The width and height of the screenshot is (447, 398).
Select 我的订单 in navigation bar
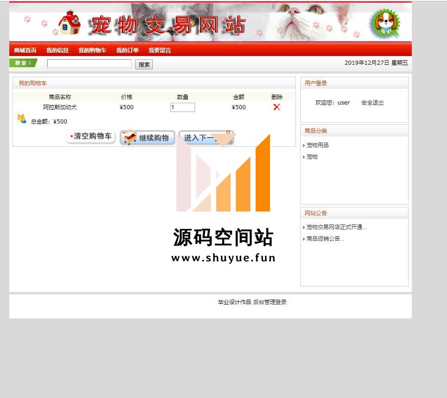[x=127, y=50]
